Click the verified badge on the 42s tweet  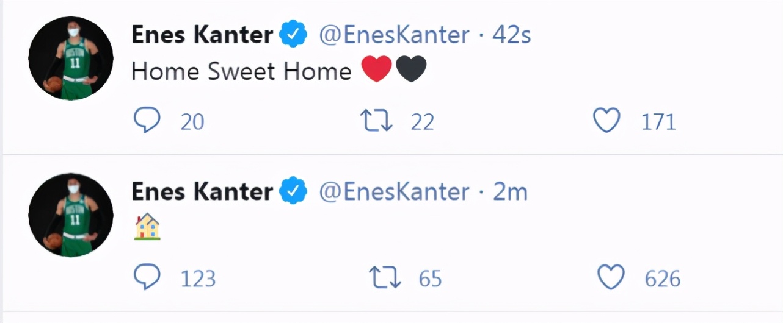click(293, 35)
